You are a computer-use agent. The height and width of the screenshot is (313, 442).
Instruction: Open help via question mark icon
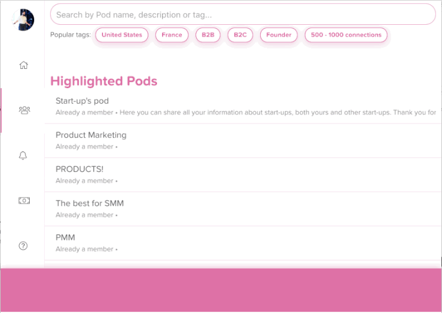point(24,246)
